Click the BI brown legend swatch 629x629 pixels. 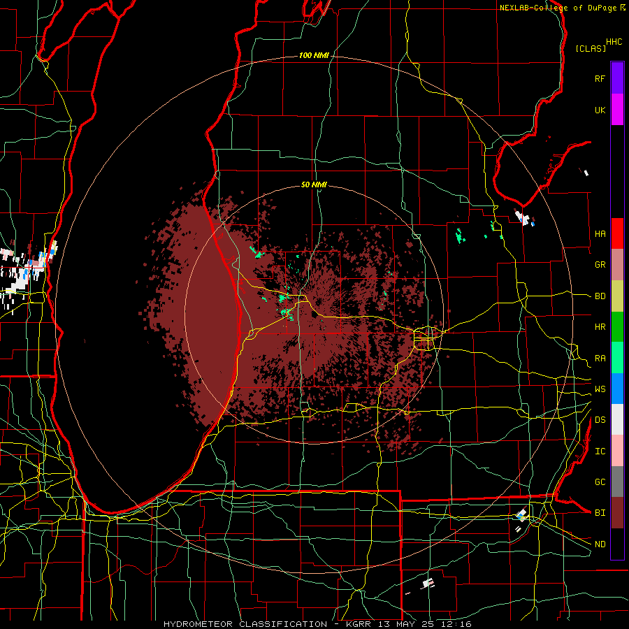coord(617,513)
